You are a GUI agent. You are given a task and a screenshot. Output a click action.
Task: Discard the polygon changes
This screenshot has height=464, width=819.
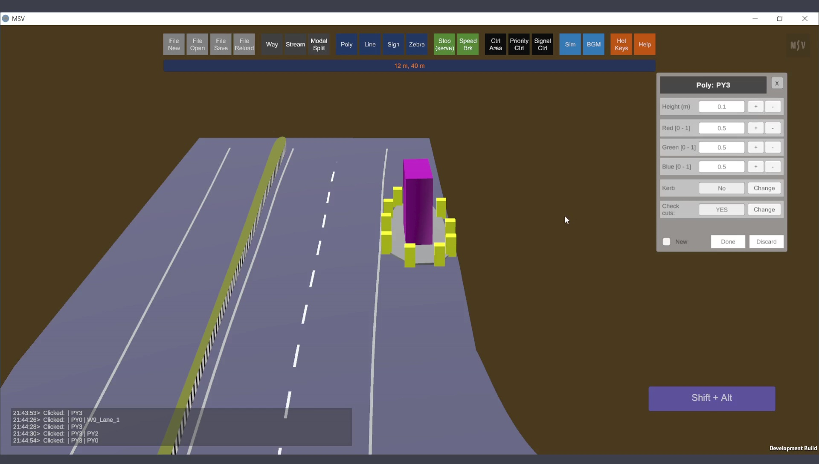pos(766,242)
